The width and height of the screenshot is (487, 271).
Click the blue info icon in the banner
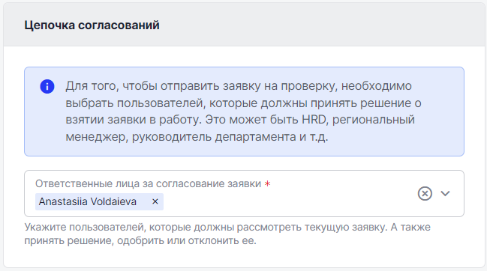(47, 86)
